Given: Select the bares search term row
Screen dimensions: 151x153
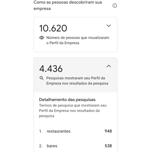Looking at the screenshot, I should tap(75, 146).
